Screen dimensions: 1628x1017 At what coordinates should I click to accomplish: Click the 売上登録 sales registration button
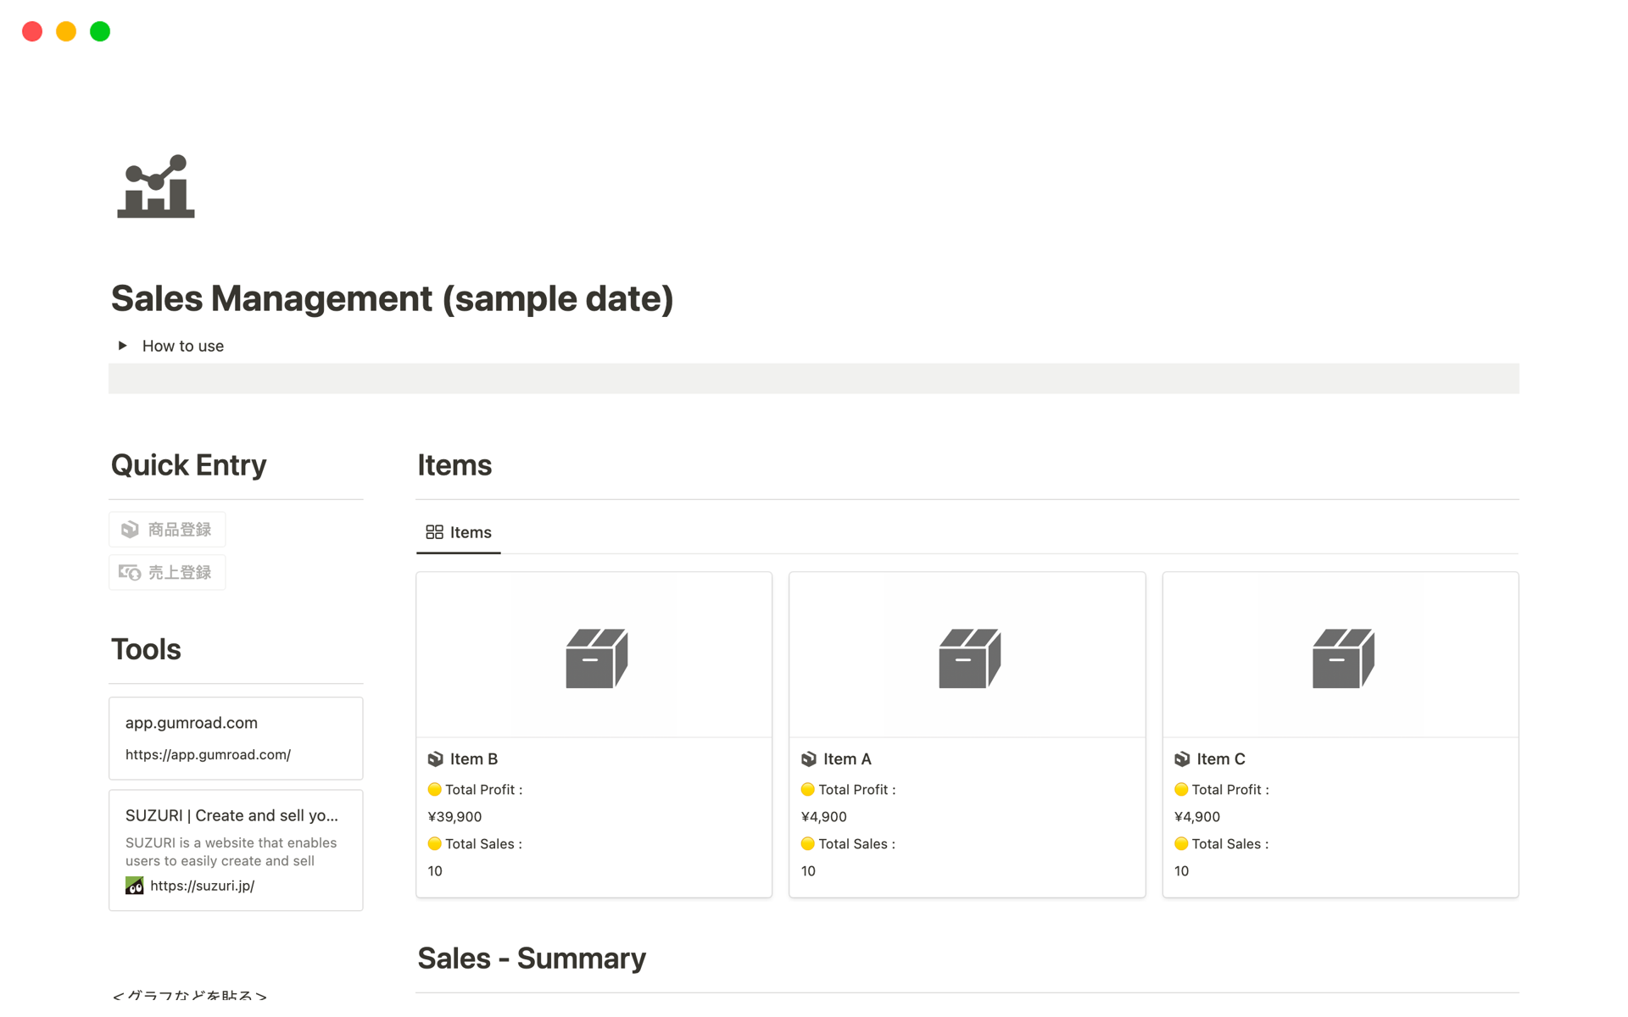tap(167, 573)
